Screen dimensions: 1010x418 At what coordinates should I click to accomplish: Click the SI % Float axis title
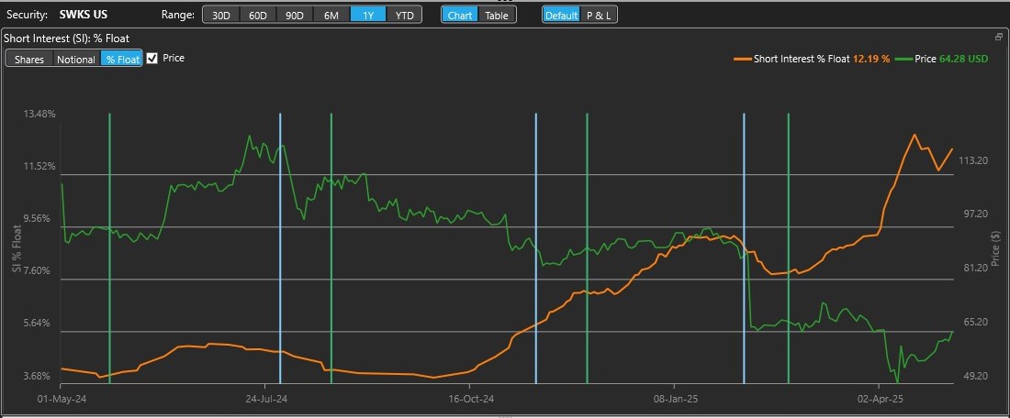point(17,247)
